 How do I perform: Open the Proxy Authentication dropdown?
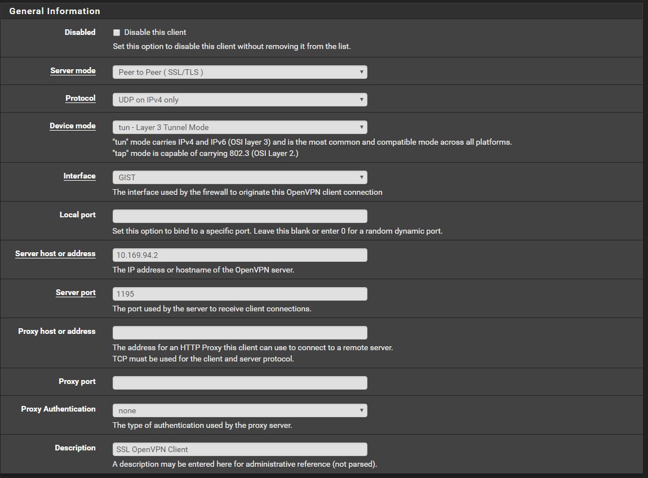click(239, 410)
